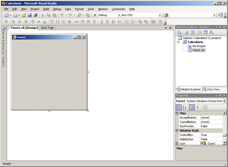The image size is (228, 167).
Task: Open the Debug configuration dropdown
Action: click(x=119, y=15)
